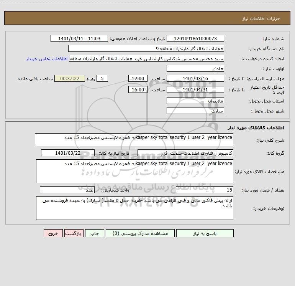Click the buyer organization name field
The image size is (295, 286).
tap(146, 48)
